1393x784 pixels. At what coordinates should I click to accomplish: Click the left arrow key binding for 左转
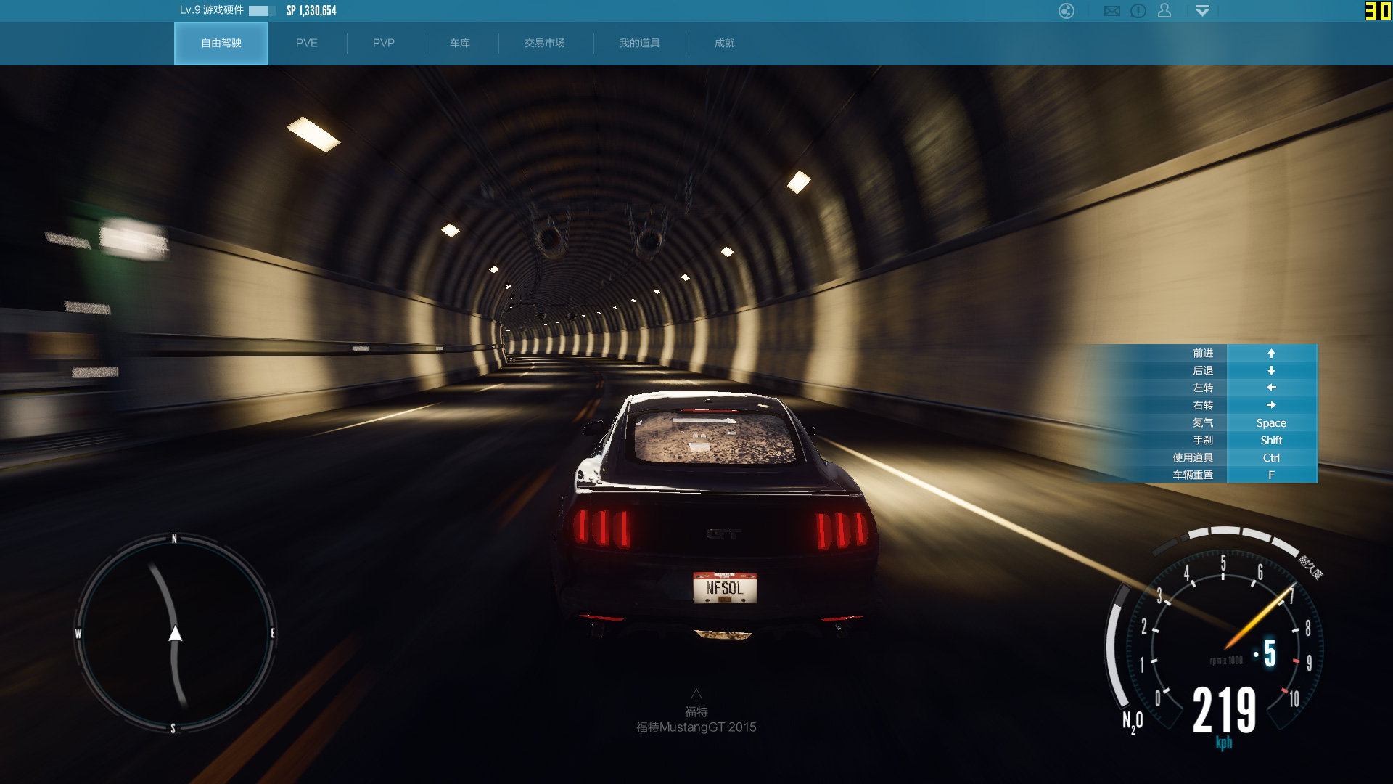1271,388
